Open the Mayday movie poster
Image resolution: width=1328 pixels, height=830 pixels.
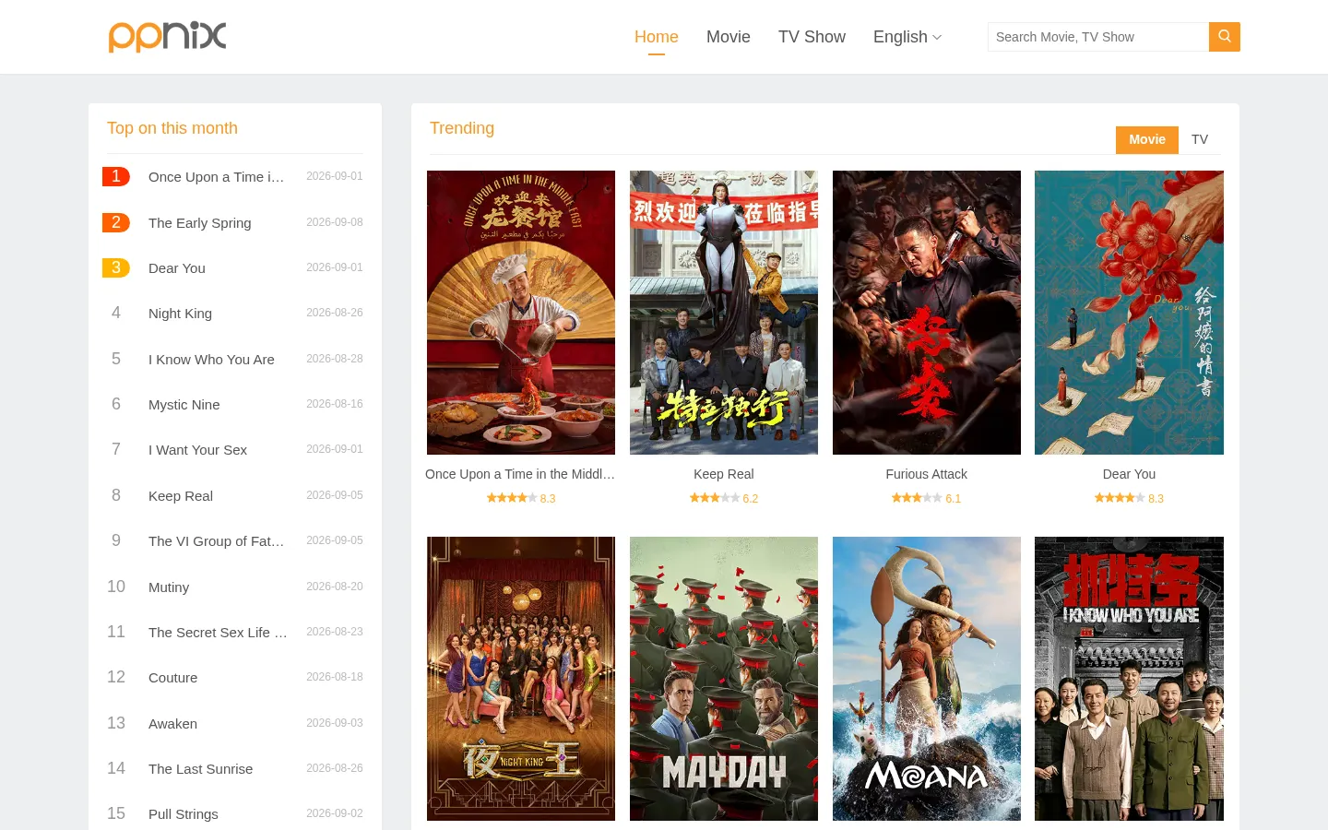point(724,679)
